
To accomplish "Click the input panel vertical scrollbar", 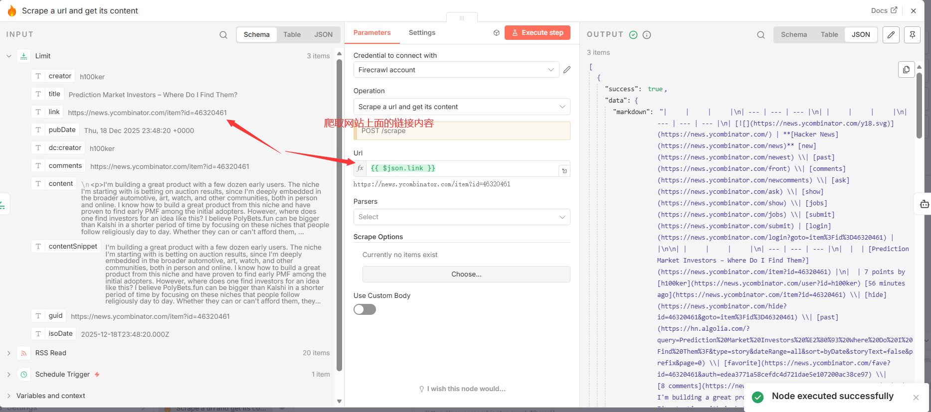I will (x=339, y=214).
